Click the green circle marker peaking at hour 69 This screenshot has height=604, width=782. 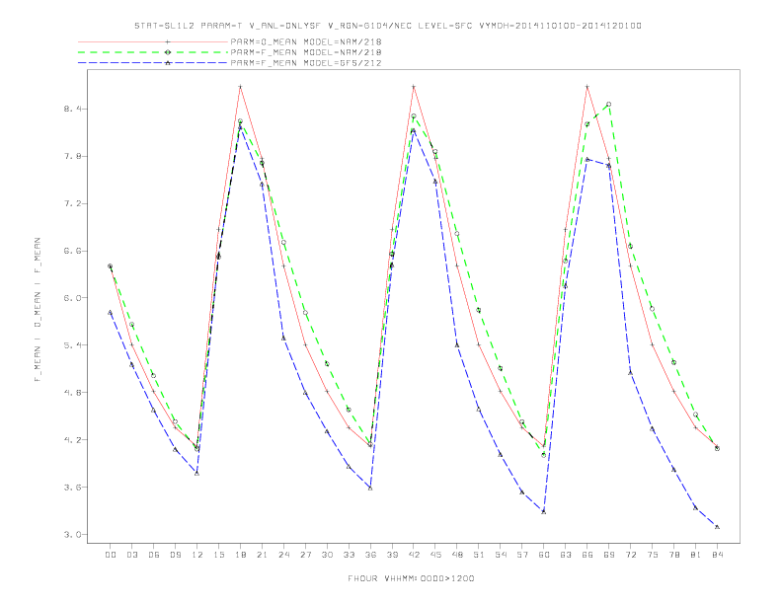[609, 105]
